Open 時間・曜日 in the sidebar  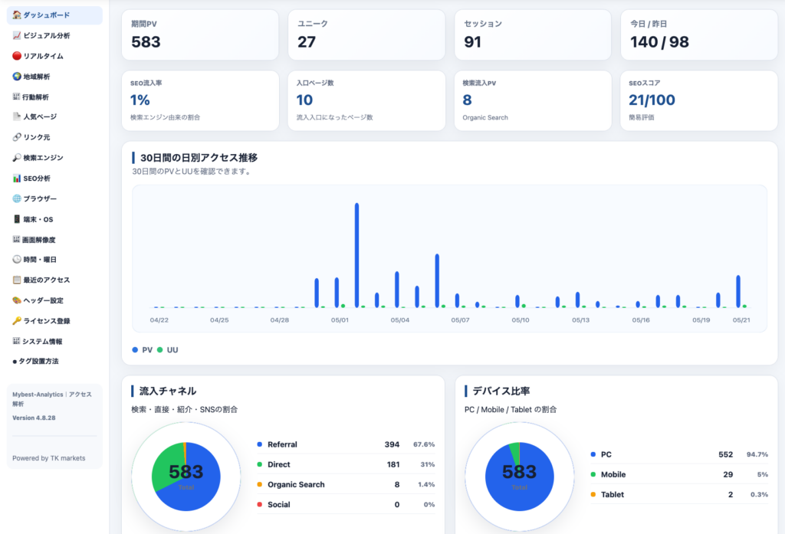tap(54, 259)
